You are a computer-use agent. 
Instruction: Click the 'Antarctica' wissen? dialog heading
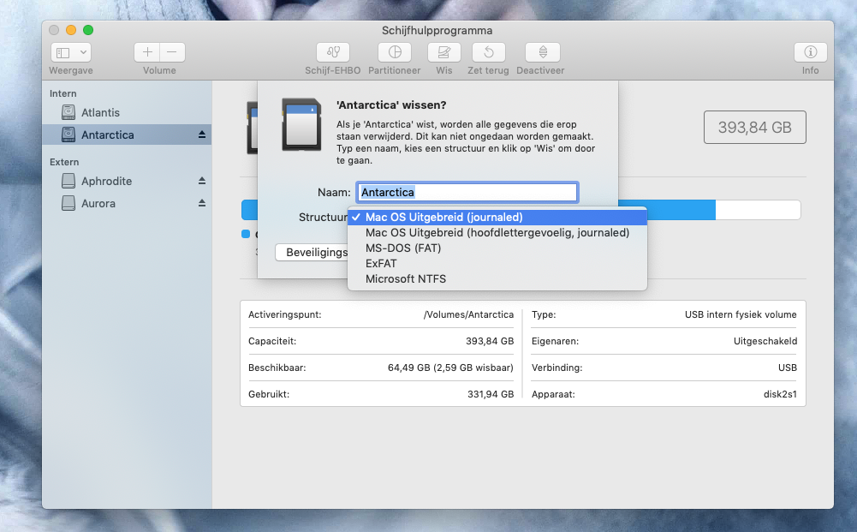(x=391, y=105)
